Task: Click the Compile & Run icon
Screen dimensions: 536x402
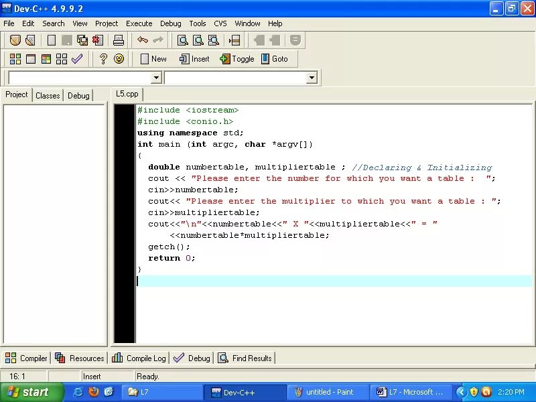Action: point(47,59)
